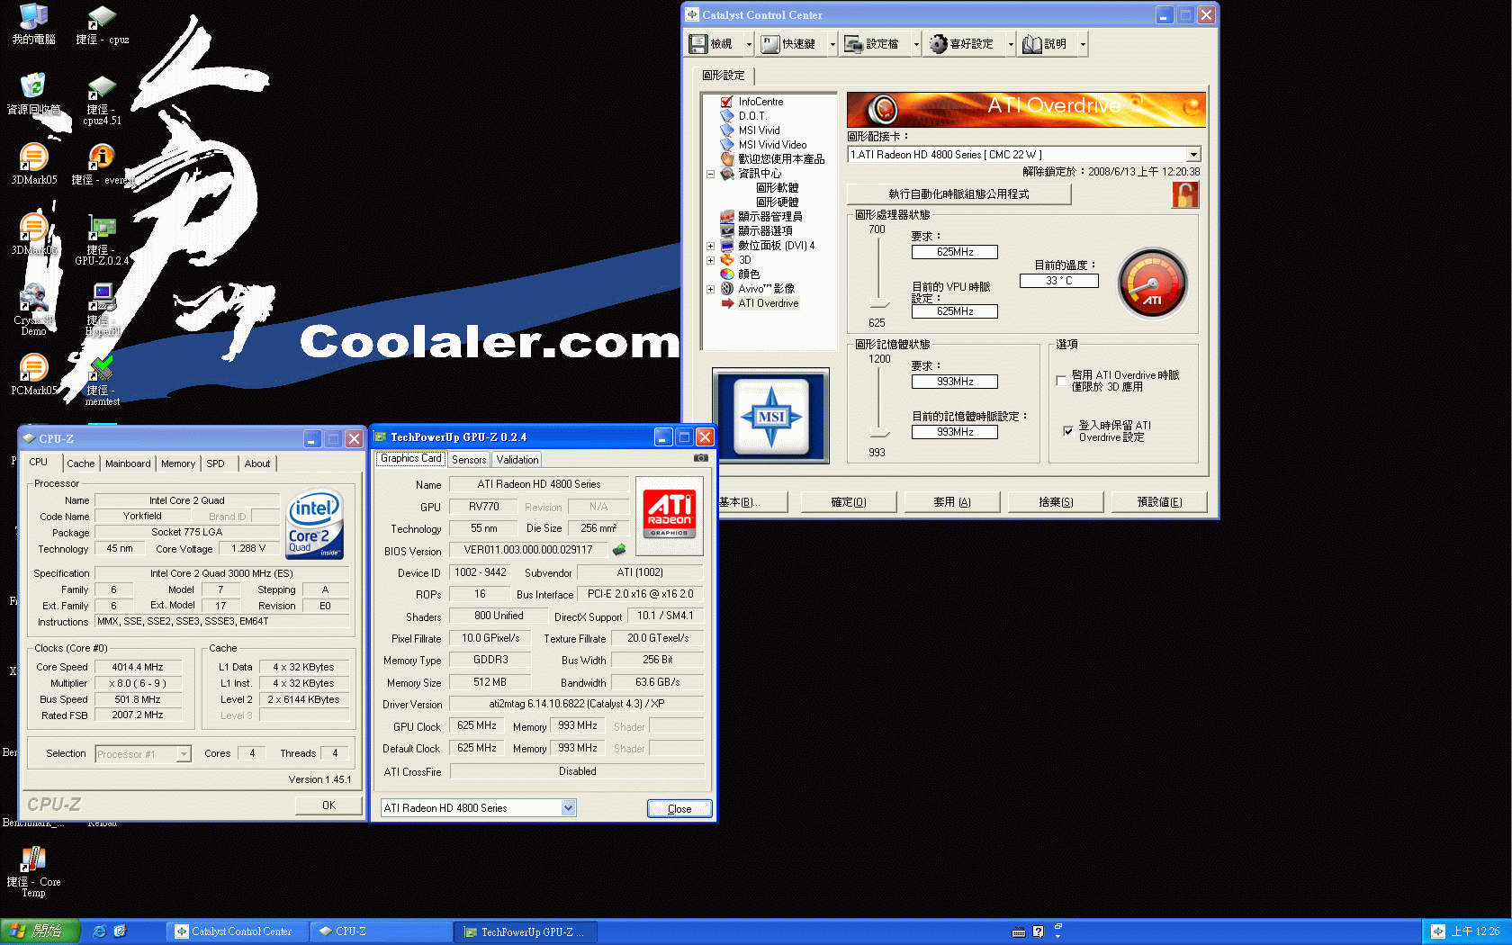
Task: Open the 設定檔 dropdown arrow
Action: [916, 44]
